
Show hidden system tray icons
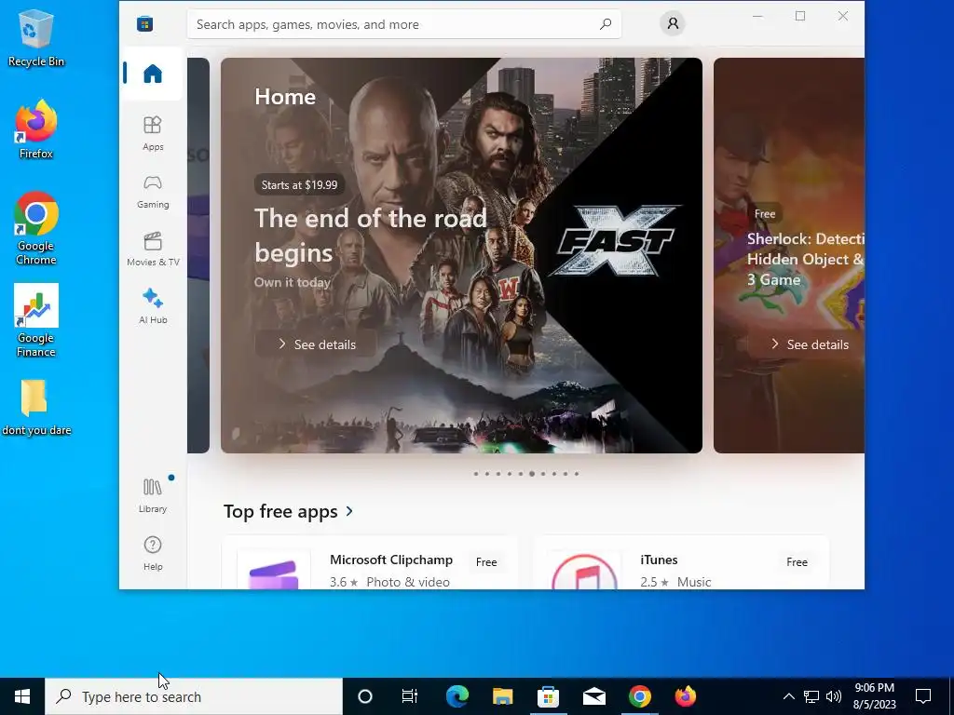pyautogui.click(x=788, y=696)
